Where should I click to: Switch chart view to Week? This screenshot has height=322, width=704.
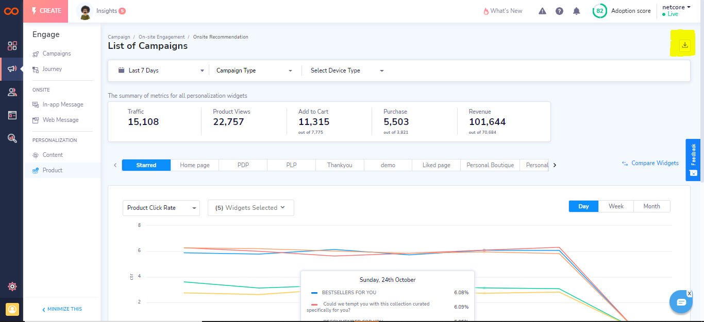pos(616,206)
